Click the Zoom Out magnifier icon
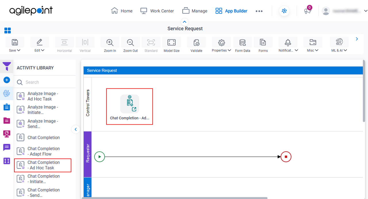Image resolution: width=368 pixels, height=199 pixels. point(131,42)
